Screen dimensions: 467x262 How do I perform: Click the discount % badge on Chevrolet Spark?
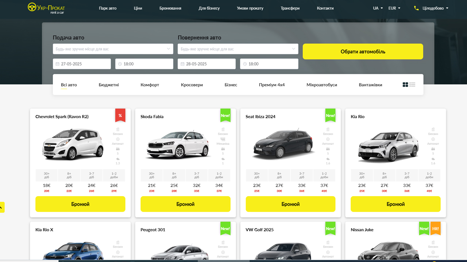[x=120, y=115]
